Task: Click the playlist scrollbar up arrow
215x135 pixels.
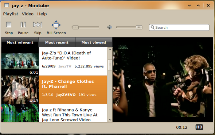Action: tap(110, 50)
